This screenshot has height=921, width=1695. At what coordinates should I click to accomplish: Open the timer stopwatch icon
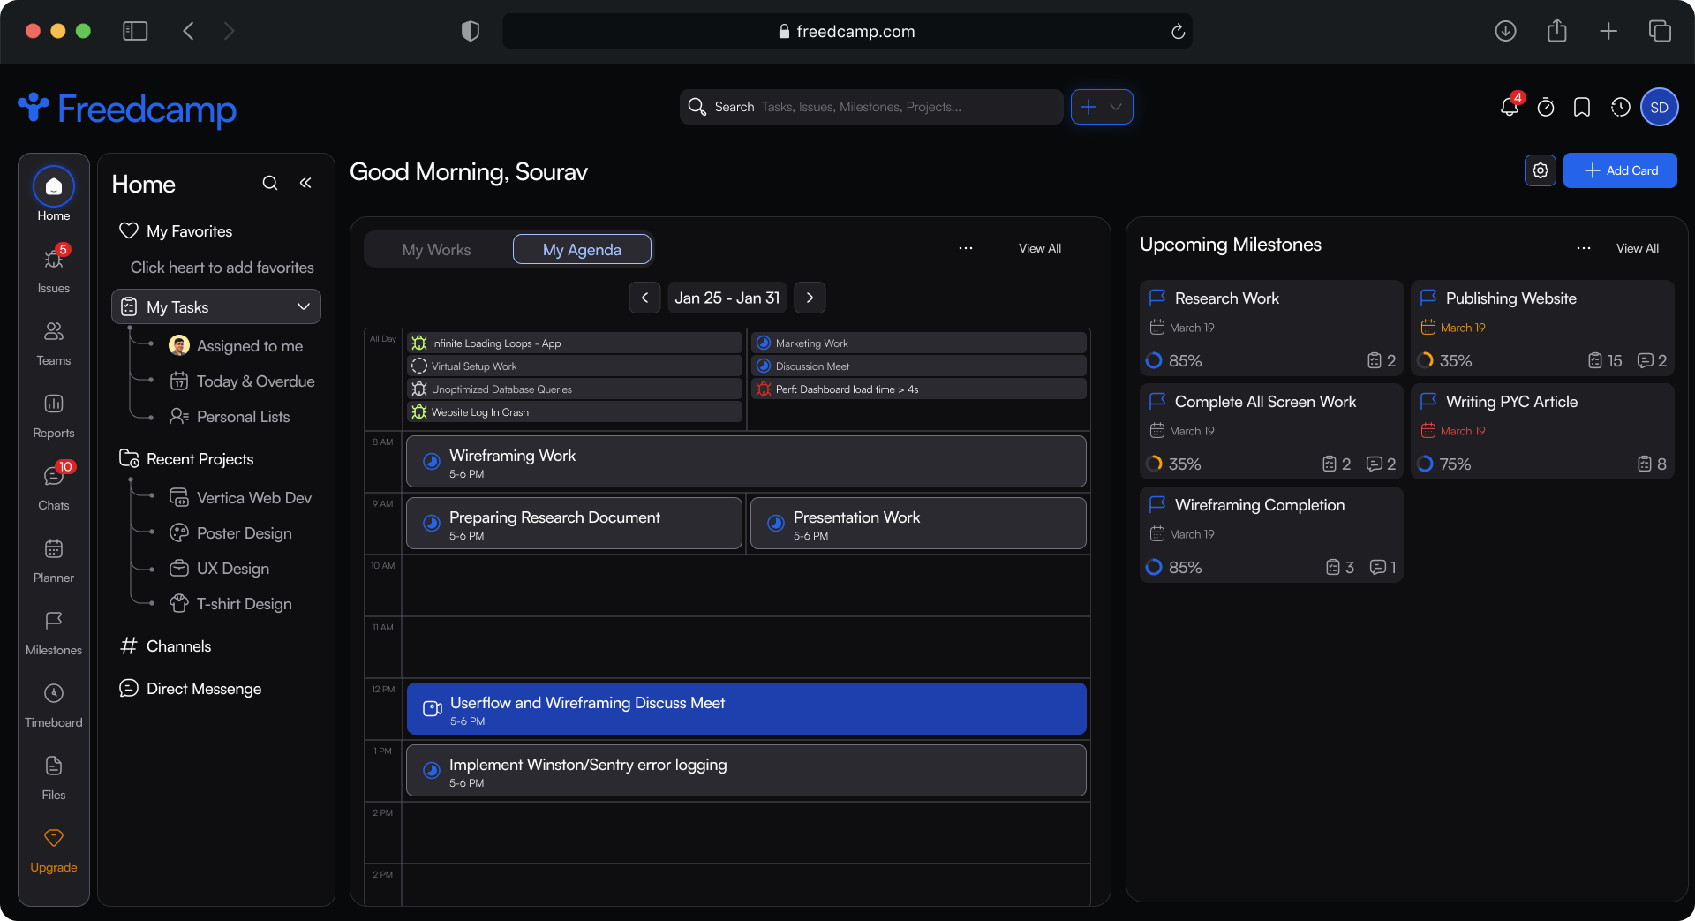pyautogui.click(x=1546, y=108)
